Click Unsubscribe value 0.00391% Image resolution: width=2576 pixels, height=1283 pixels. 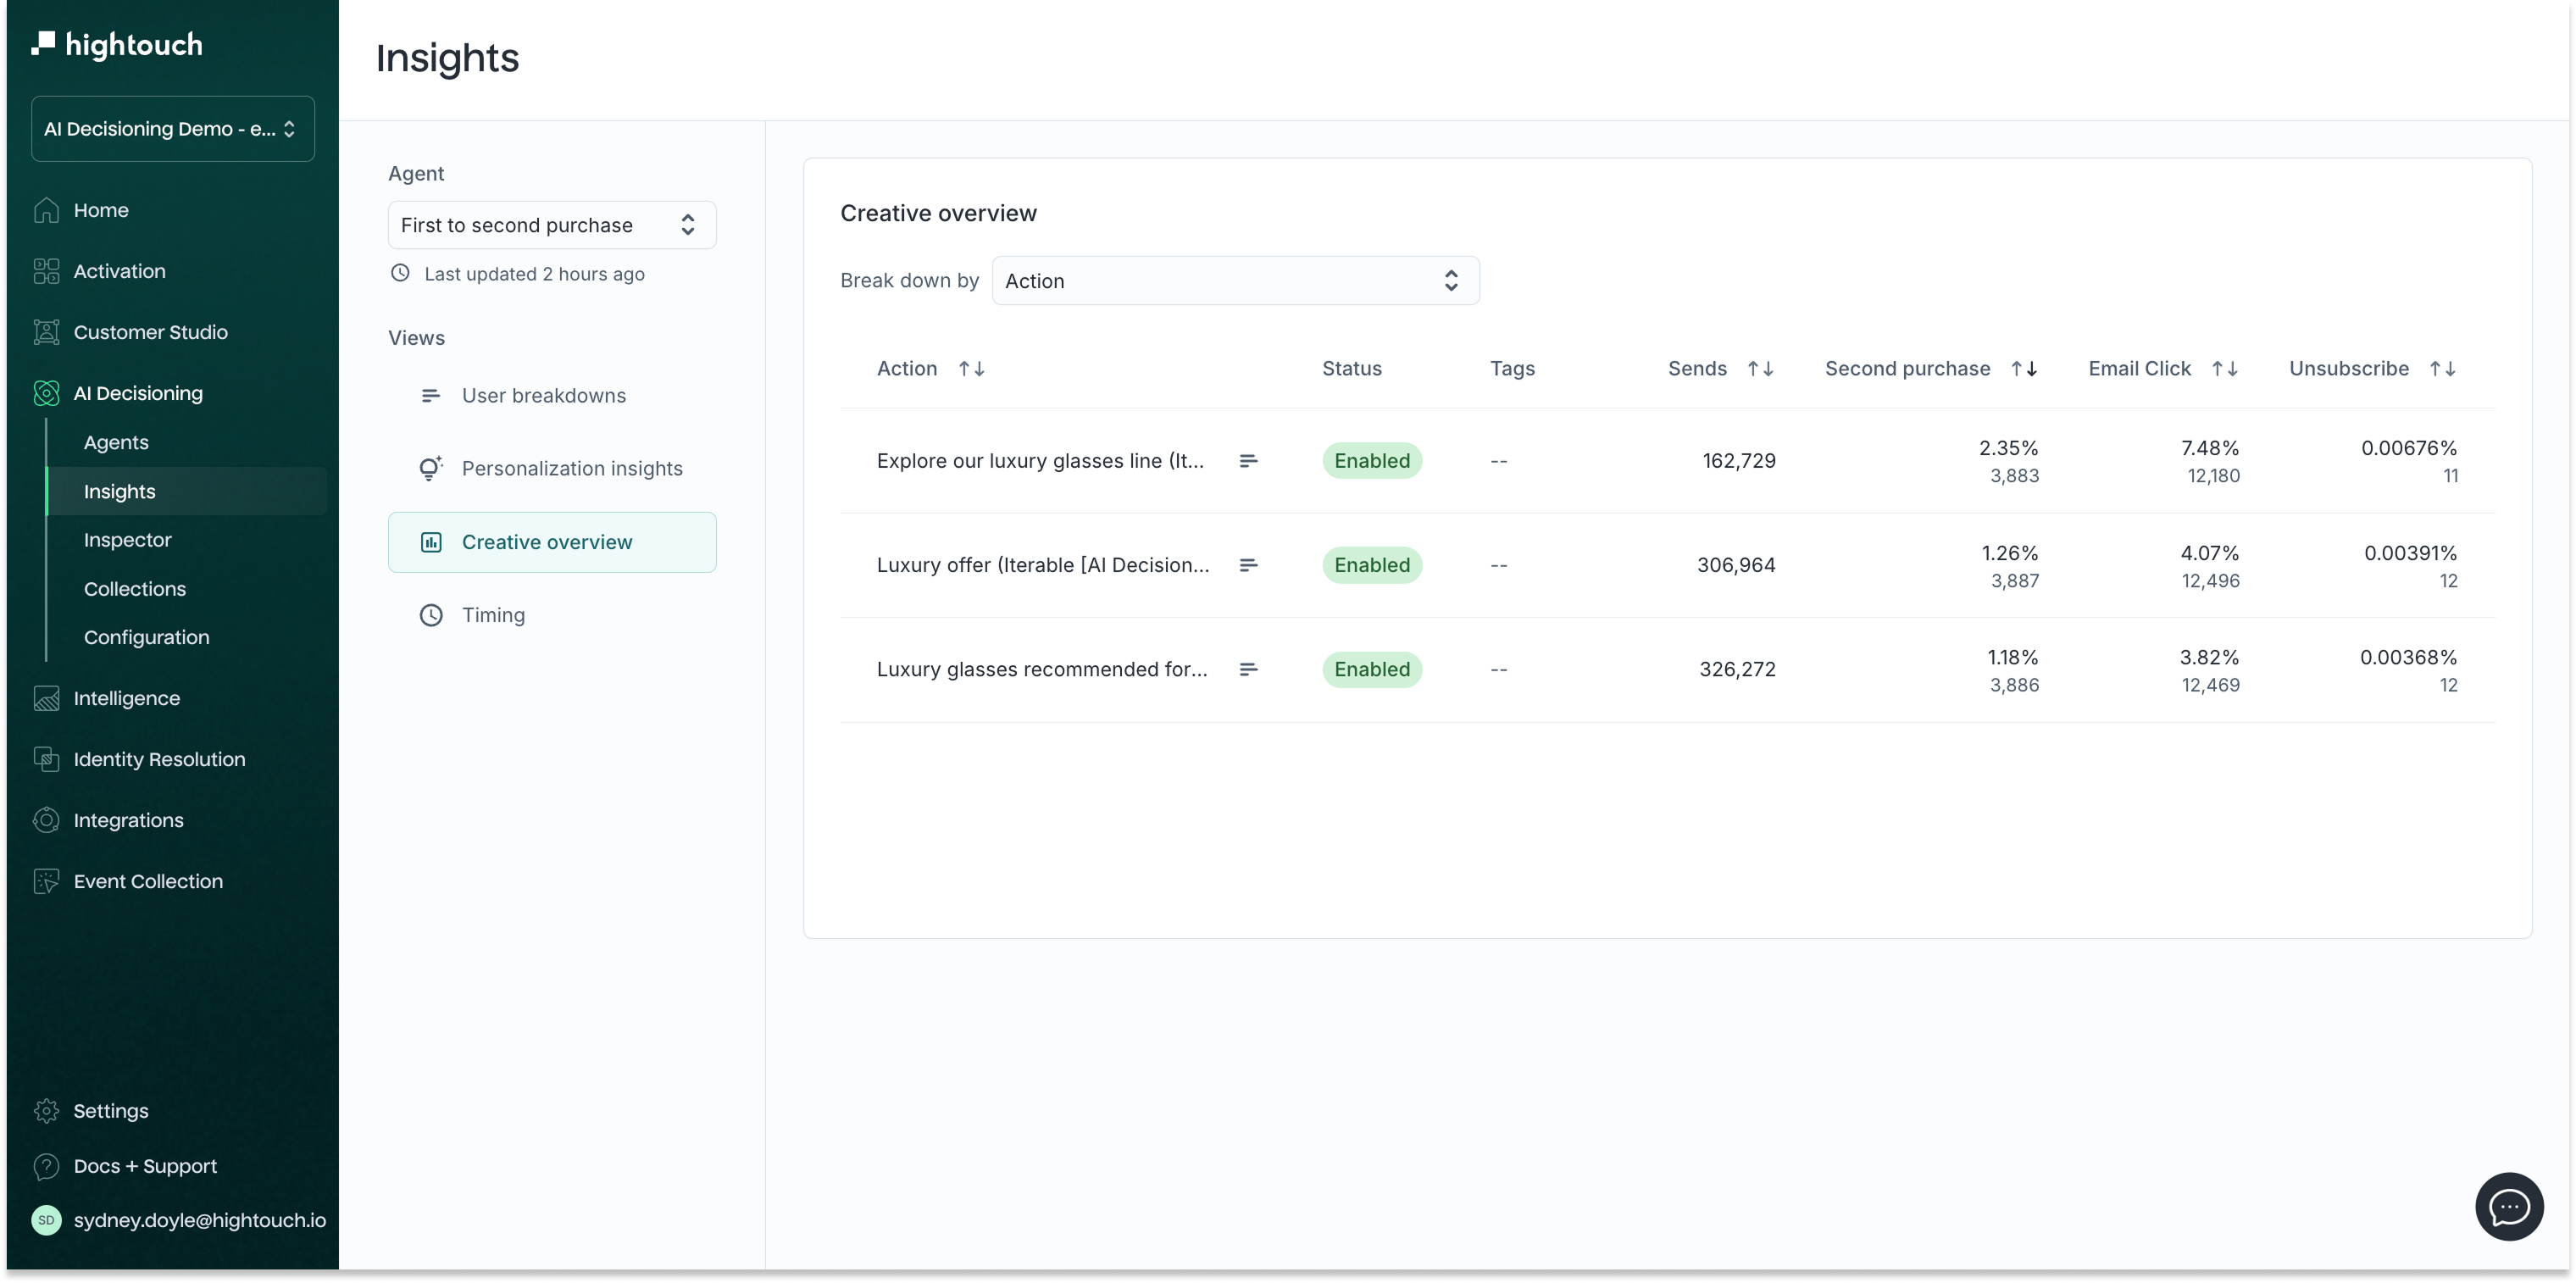pyautogui.click(x=2410, y=553)
